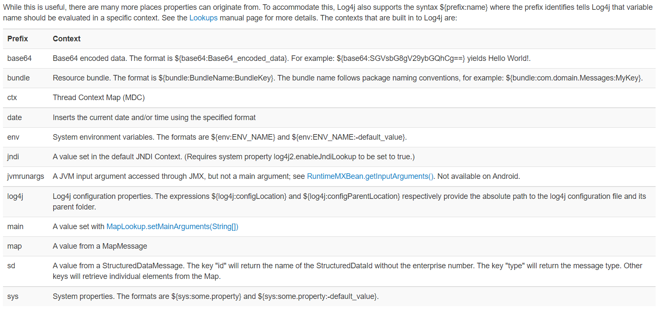Select the main prefix cell
This screenshot has width=659, height=310.
click(15, 227)
